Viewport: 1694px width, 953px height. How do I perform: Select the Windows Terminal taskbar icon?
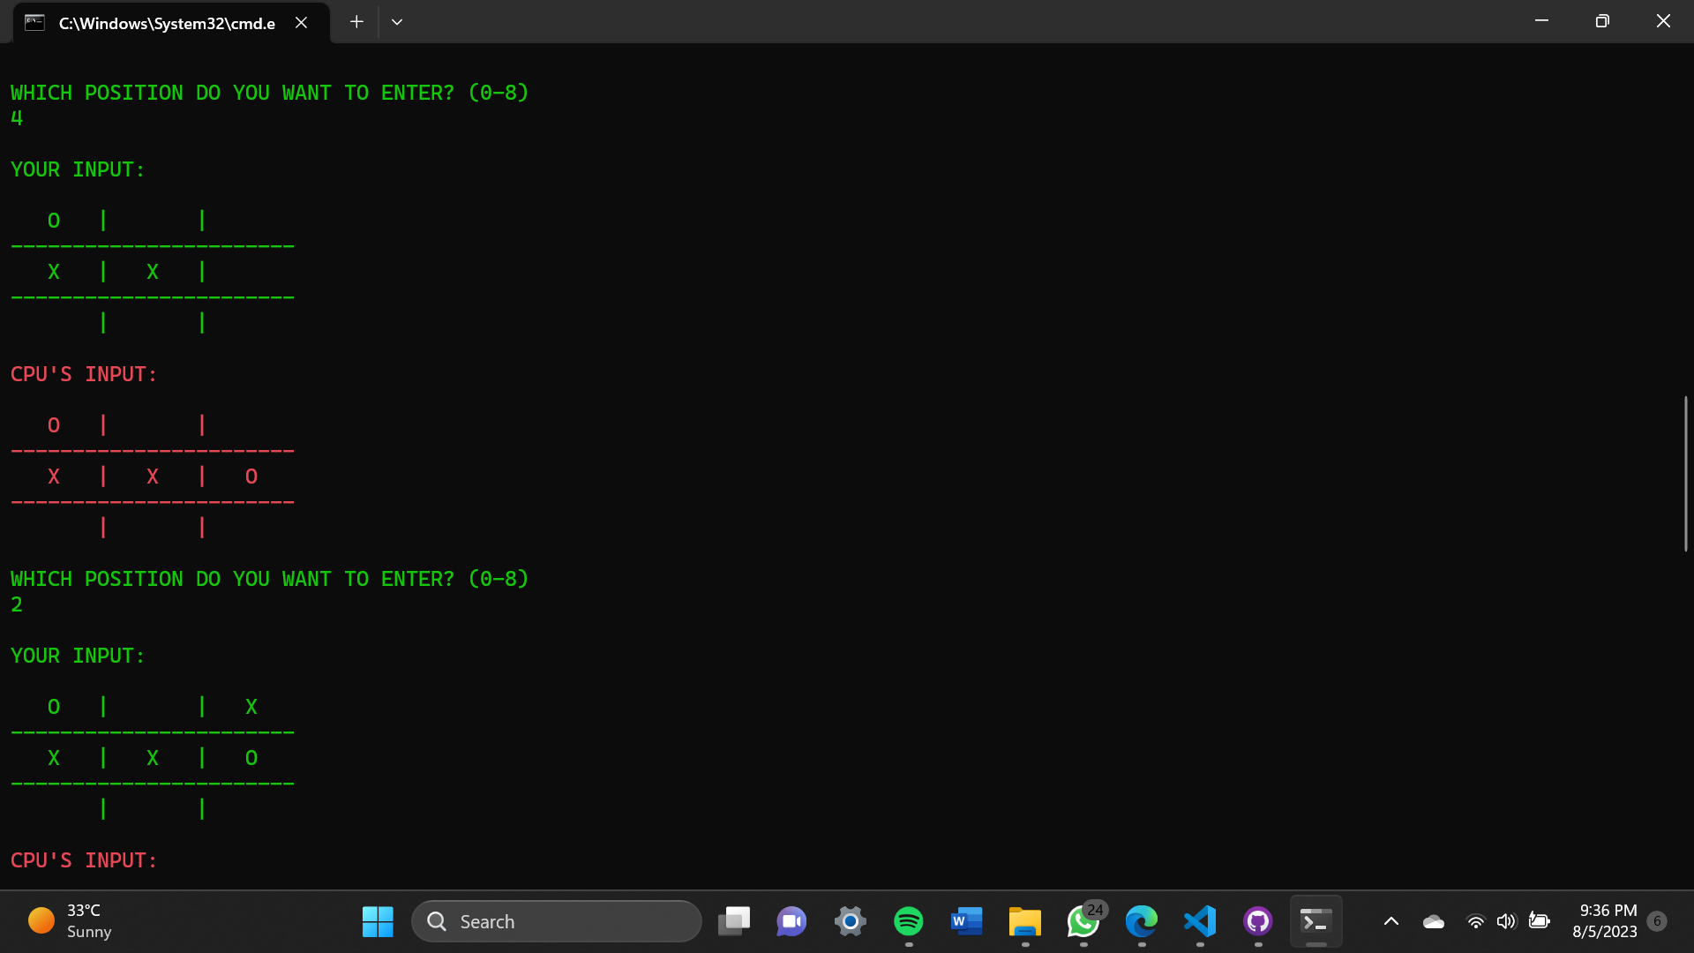pyautogui.click(x=1315, y=921)
